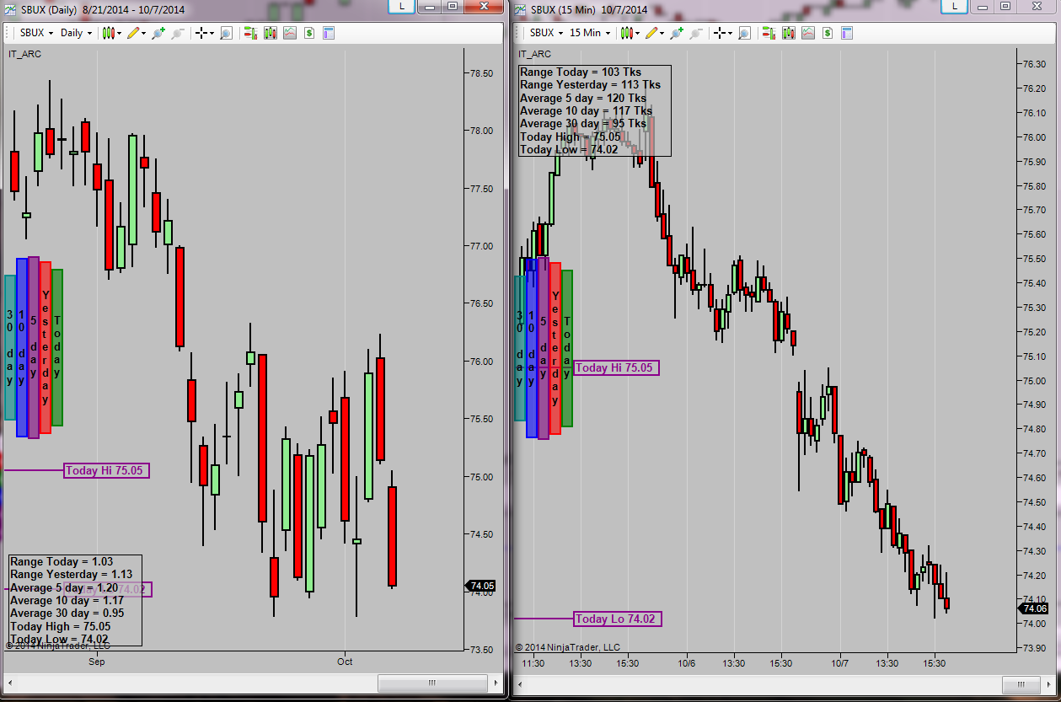Click the 74.05 price marker on Daily axis
This screenshot has width=1061, height=702.
pos(481,586)
